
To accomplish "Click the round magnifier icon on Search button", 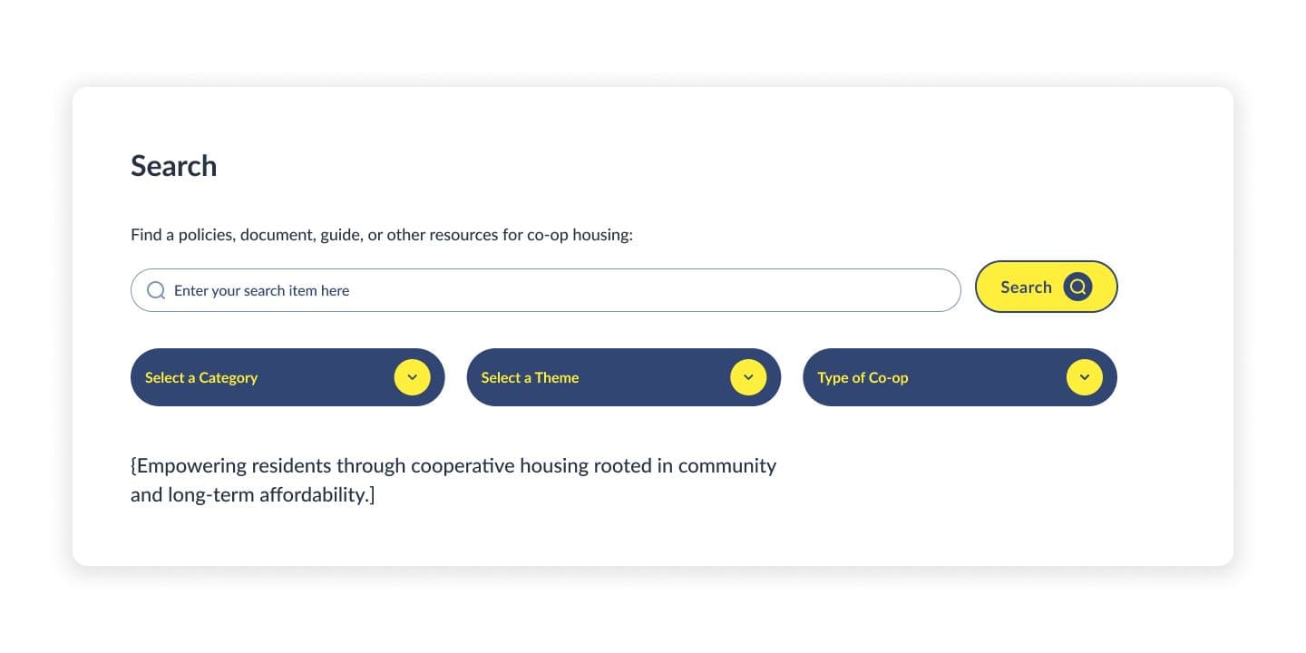I will pos(1077,288).
